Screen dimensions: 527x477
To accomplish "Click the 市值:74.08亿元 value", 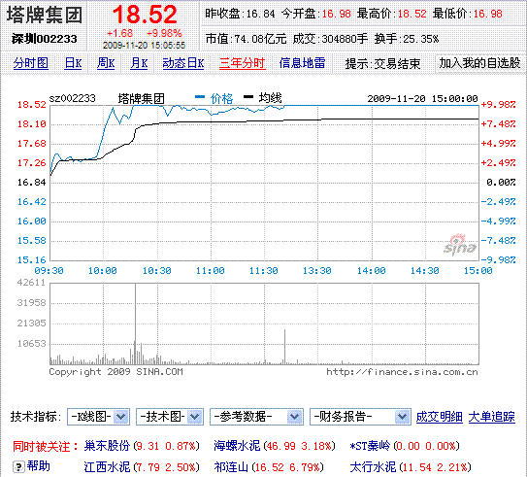I will coord(246,39).
